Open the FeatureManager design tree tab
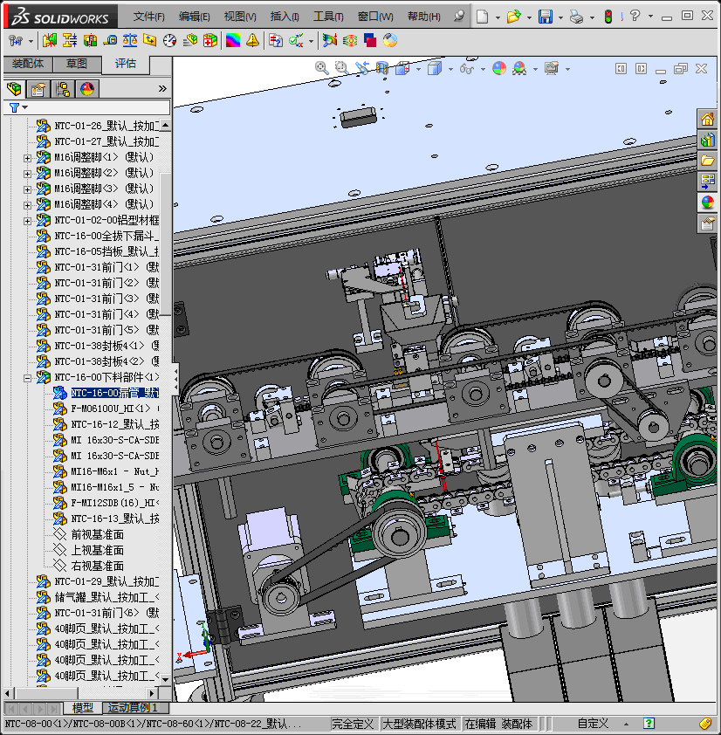 14,88
